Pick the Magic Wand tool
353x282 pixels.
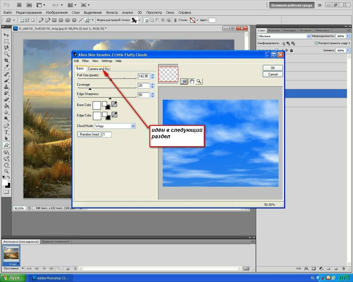coord(6,54)
